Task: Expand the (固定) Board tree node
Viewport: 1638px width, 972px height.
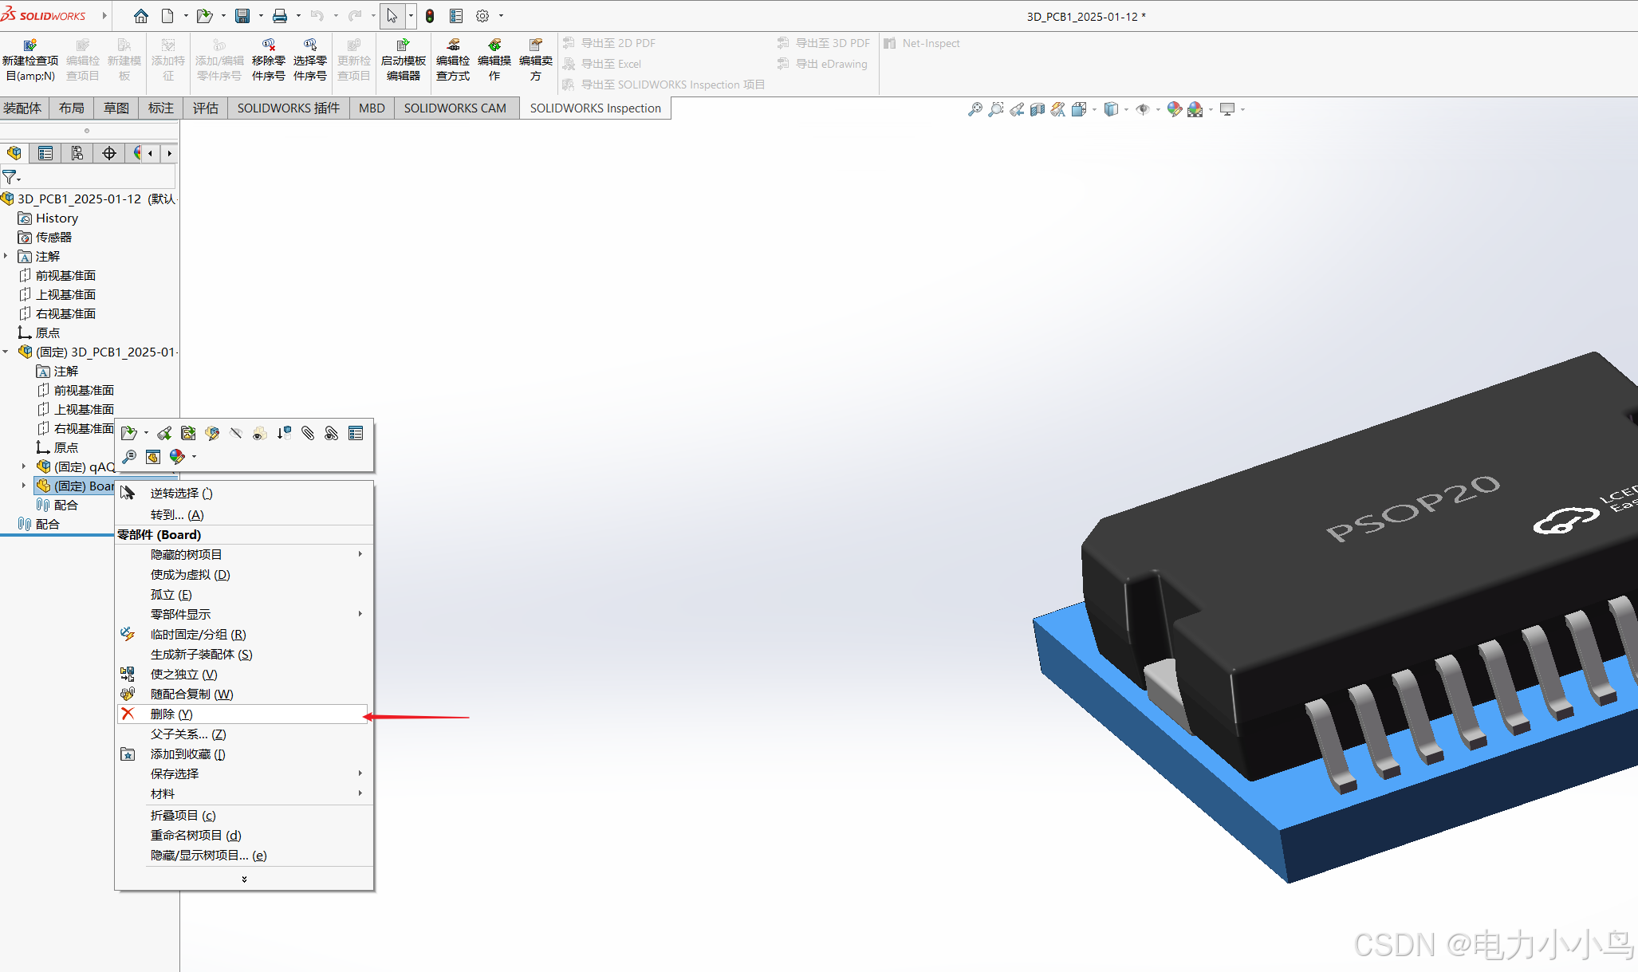Action: pos(24,486)
